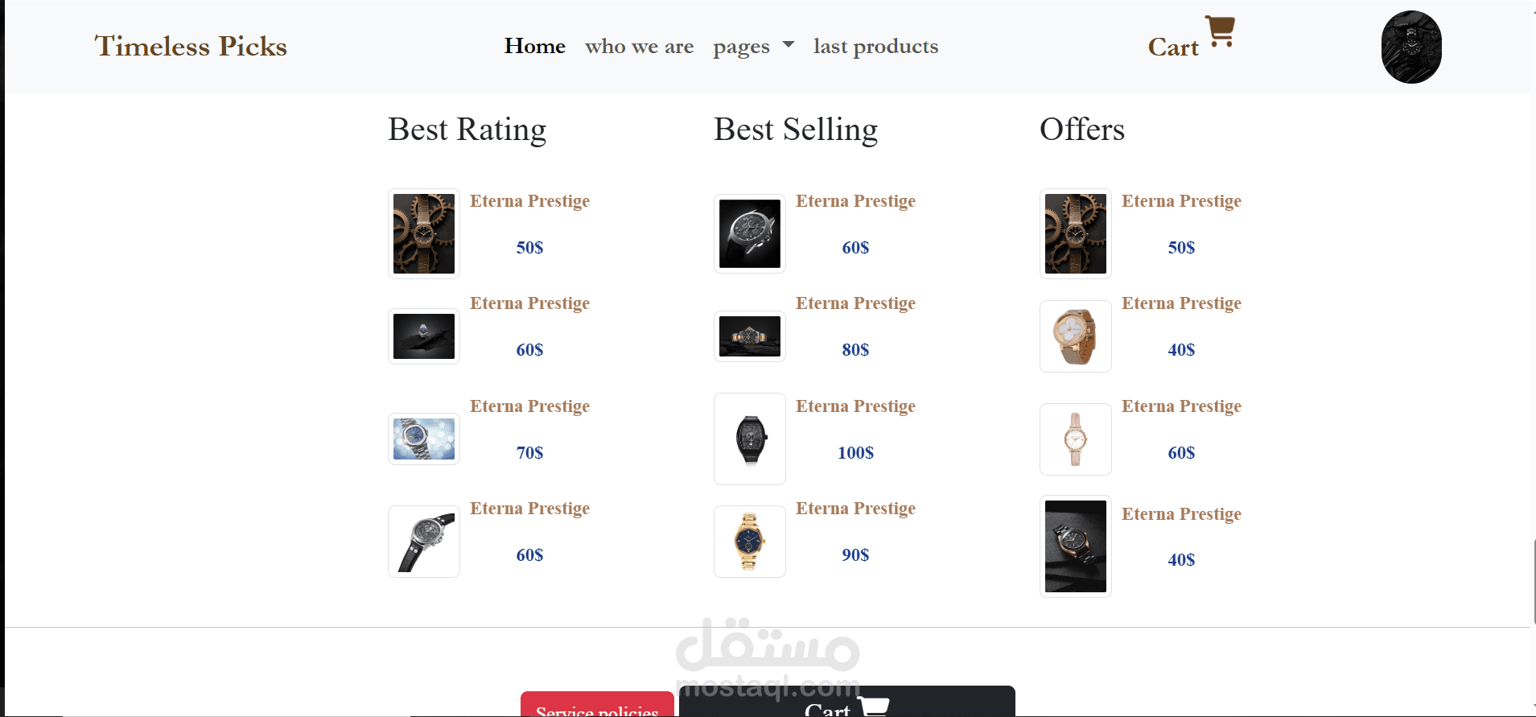Expand the pages dropdown arrow
Viewport: 1536px width, 717px height.
click(789, 45)
